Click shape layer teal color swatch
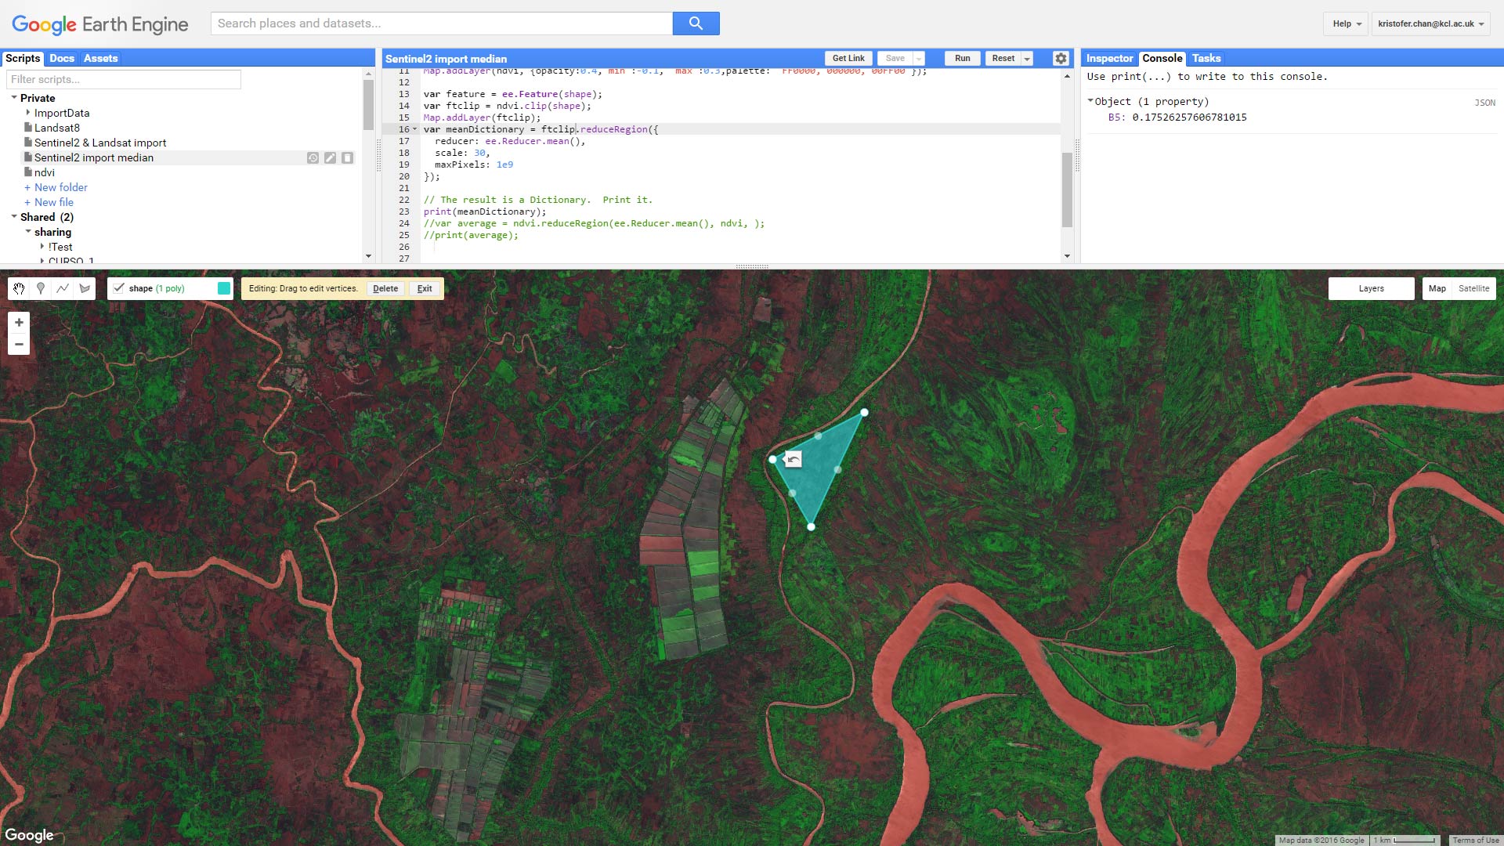The image size is (1504, 846). point(224,288)
